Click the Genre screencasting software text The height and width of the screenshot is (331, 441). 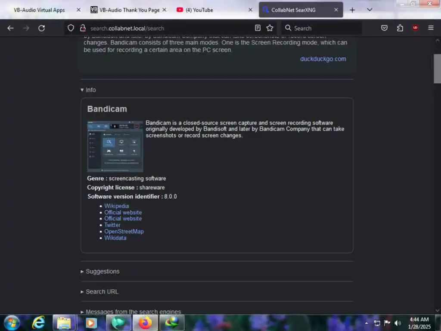coord(126,178)
